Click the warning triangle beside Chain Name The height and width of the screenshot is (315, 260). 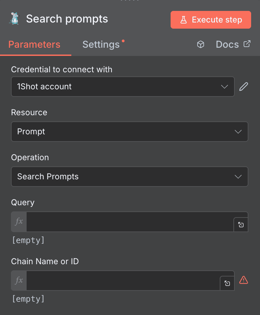point(244,280)
